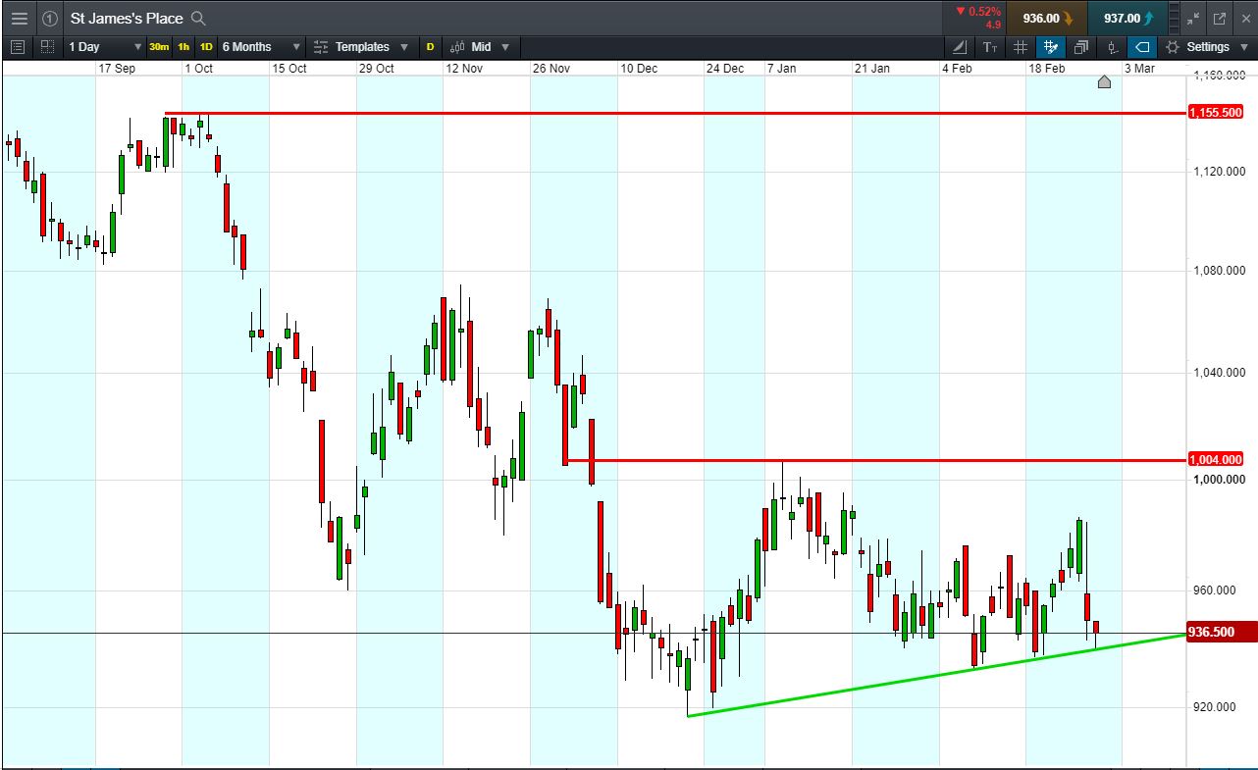Click the 18 Feb date label

coord(1047,69)
